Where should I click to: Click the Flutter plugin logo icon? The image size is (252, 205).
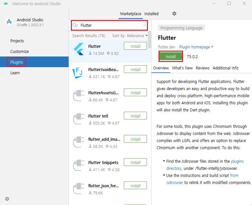click(x=79, y=49)
